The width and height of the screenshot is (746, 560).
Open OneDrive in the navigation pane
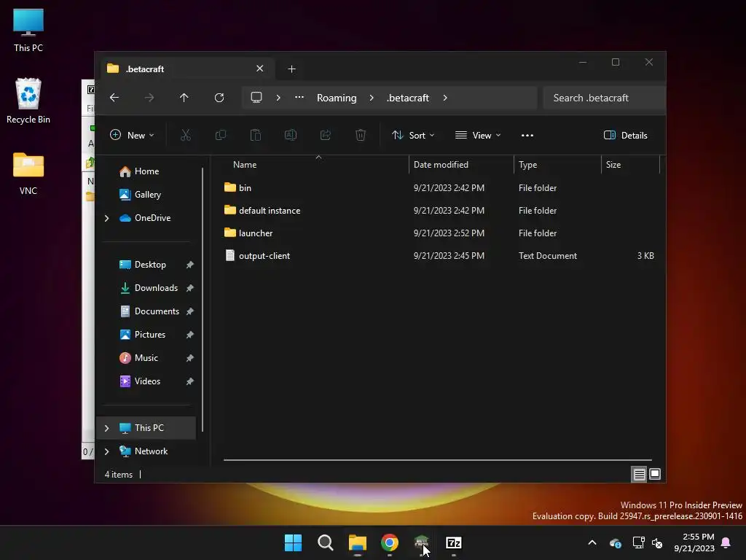coord(152,218)
